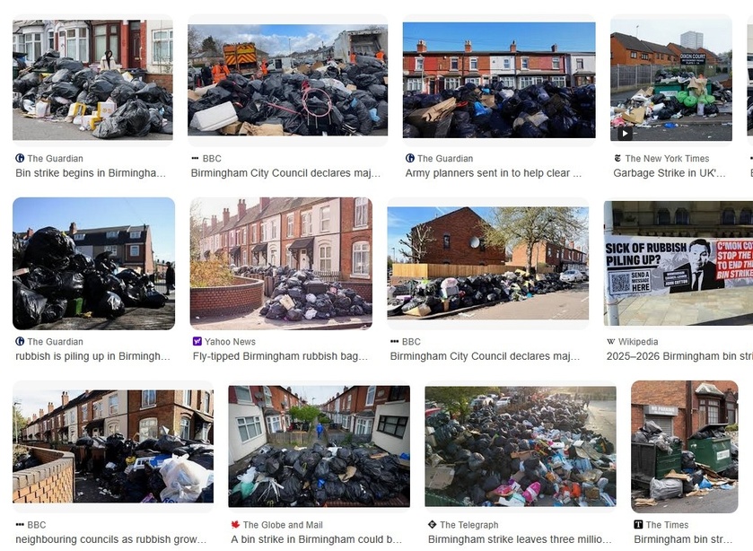Play the video on the New York Times thumbnail

(x=625, y=134)
